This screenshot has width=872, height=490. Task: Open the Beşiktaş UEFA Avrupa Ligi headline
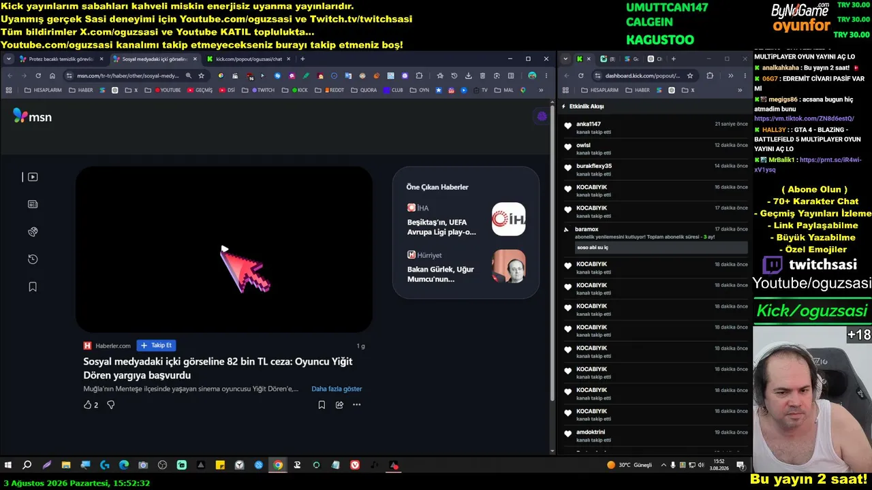441,227
